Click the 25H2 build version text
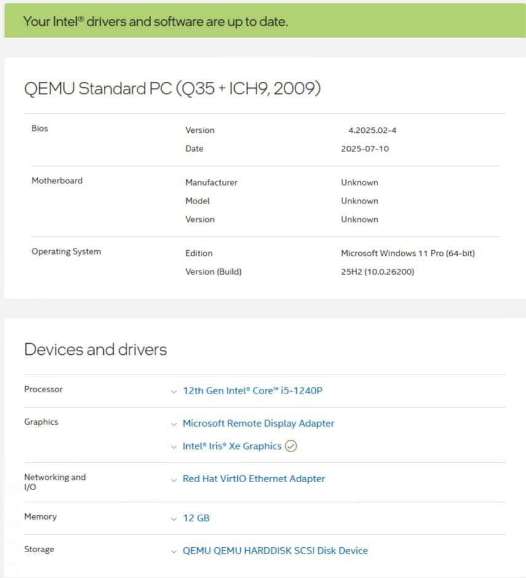This screenshot has width=526, height=578. click(377, 272)
